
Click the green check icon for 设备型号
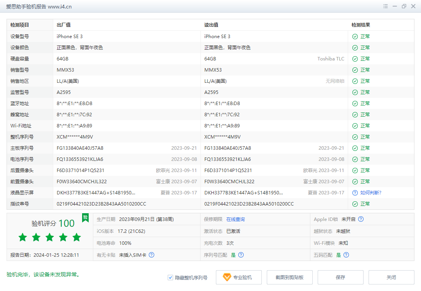pyautogui.click(x=355, y=37)
